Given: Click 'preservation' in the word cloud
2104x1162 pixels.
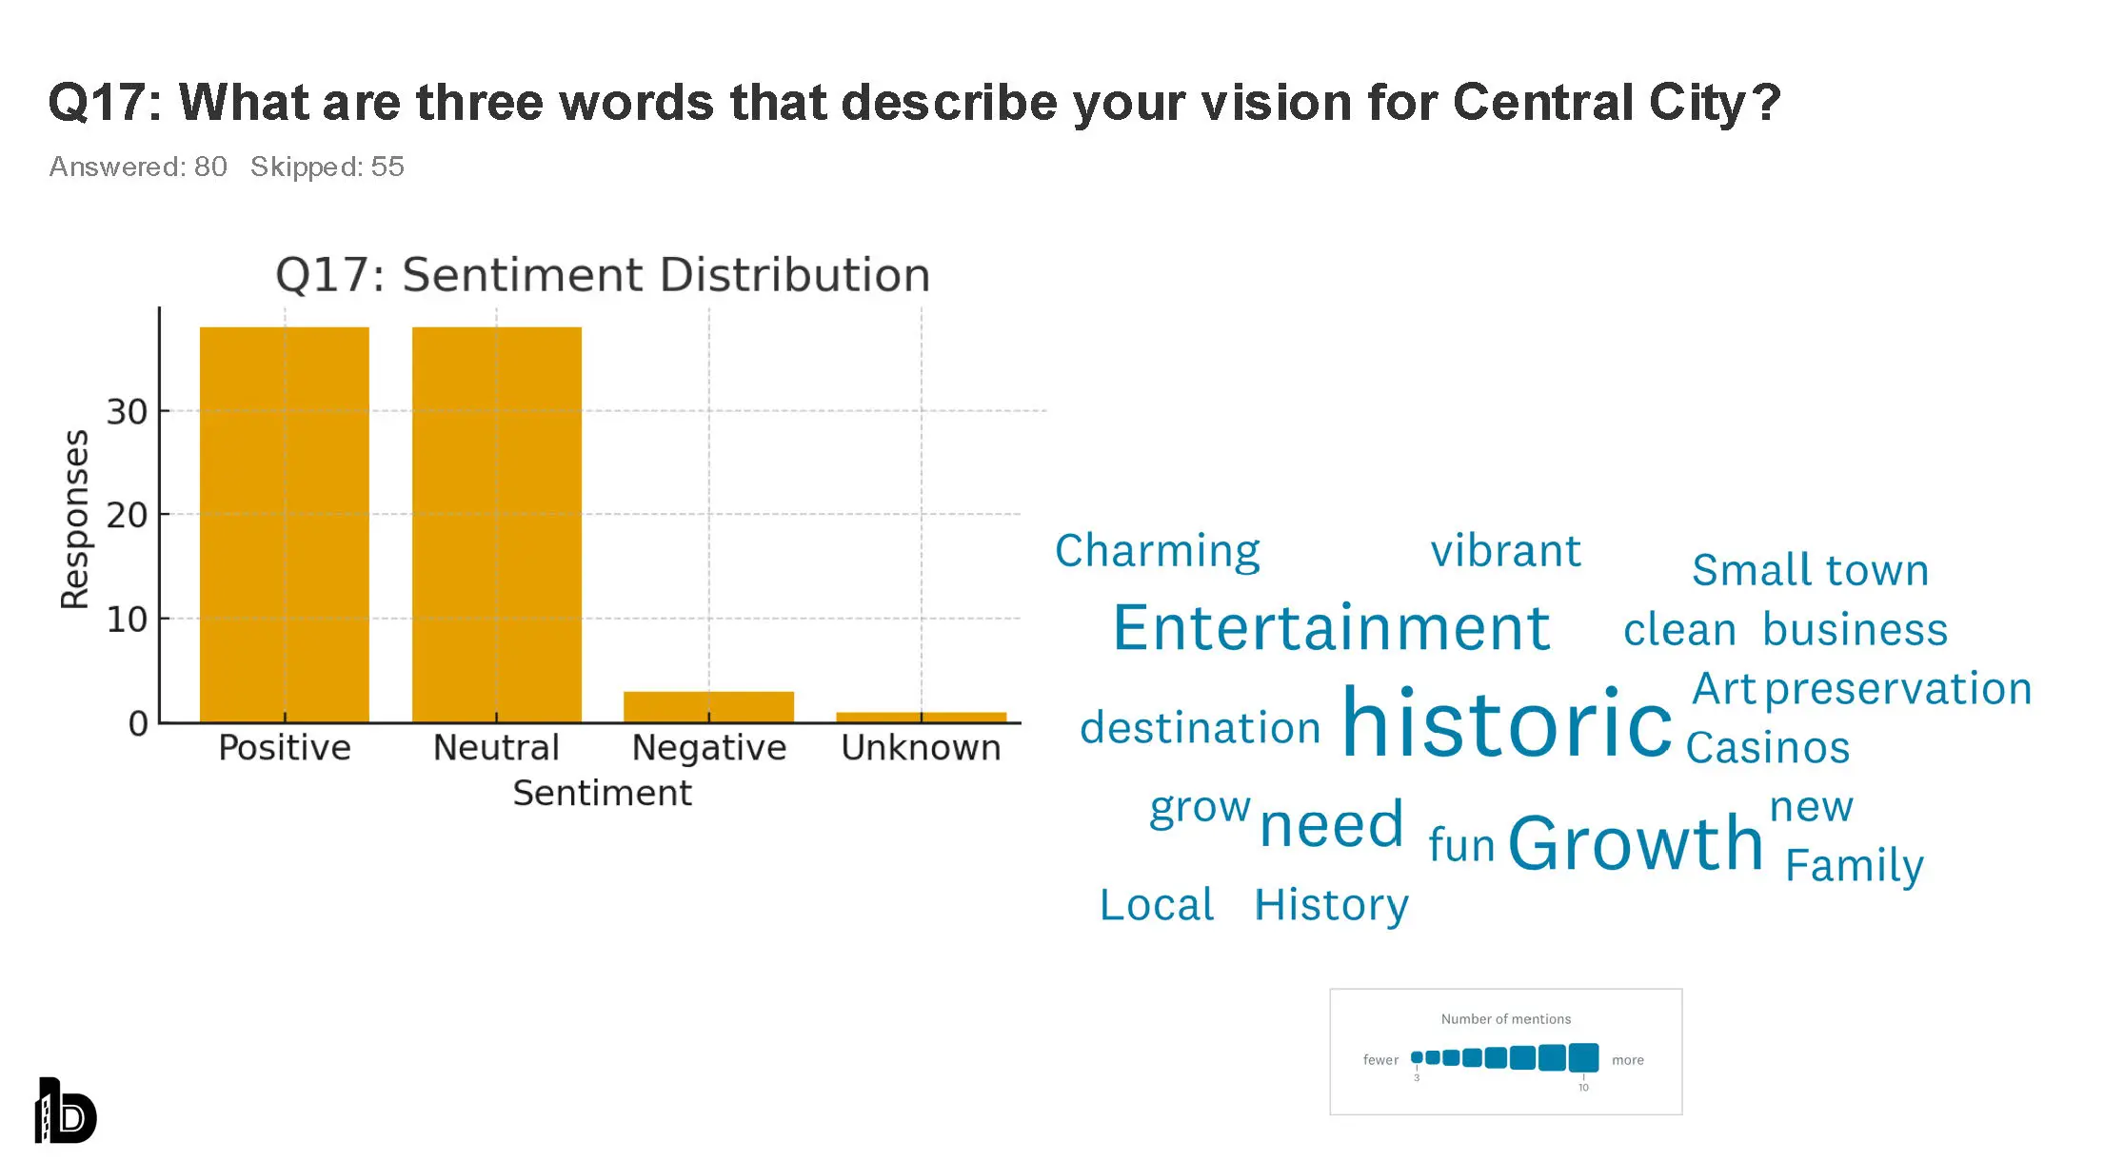Looking at the screenshot, I should 1898,688.
